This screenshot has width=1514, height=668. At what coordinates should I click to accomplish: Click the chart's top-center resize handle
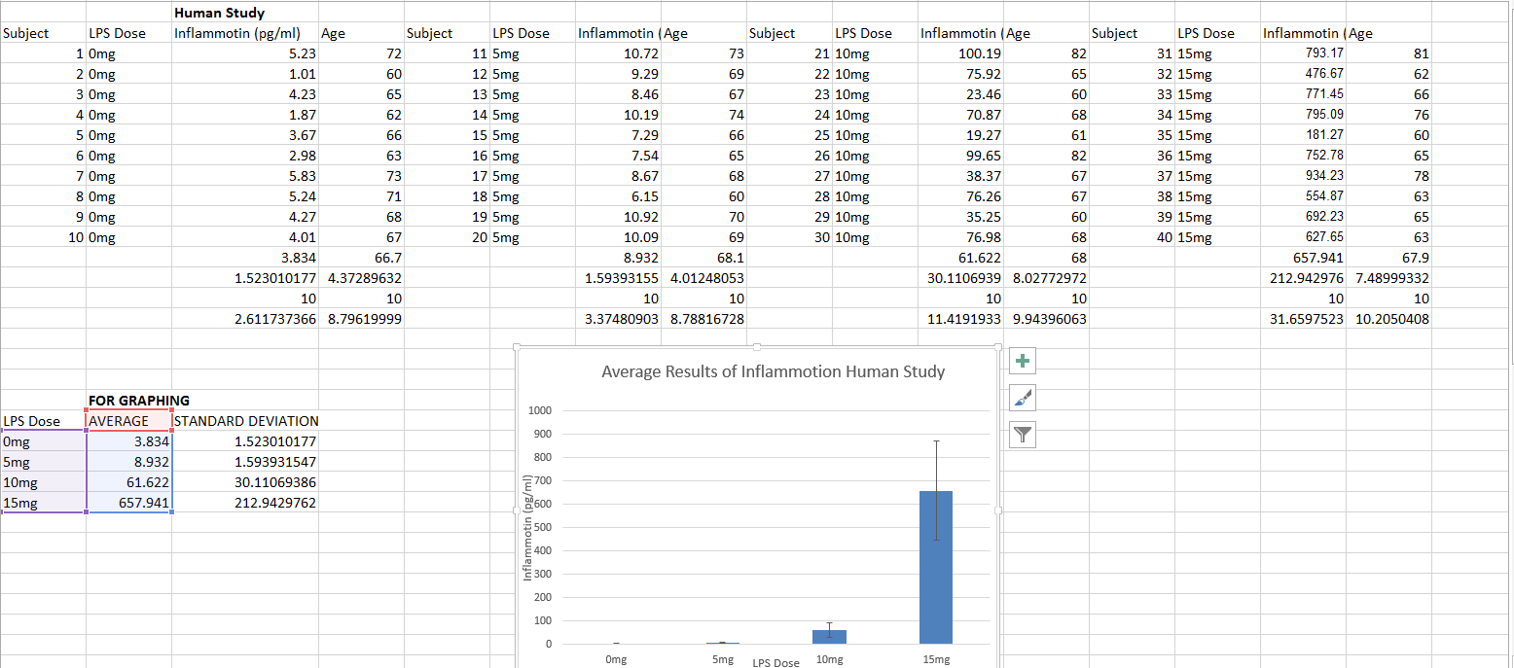point(758,347)
